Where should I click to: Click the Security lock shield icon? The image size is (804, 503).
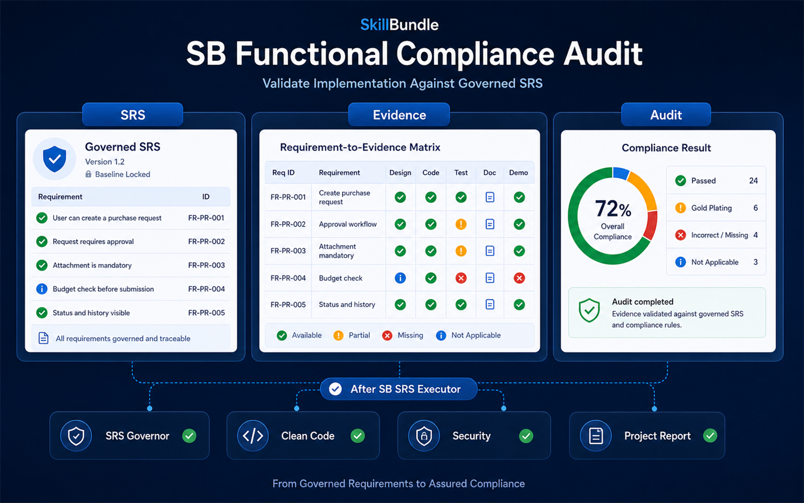click(x=424, y=436)
